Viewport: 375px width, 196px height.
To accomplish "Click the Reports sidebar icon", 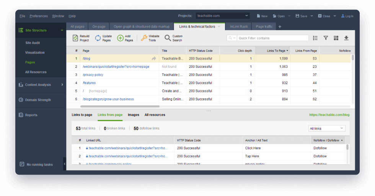I will tap(21, 115).
